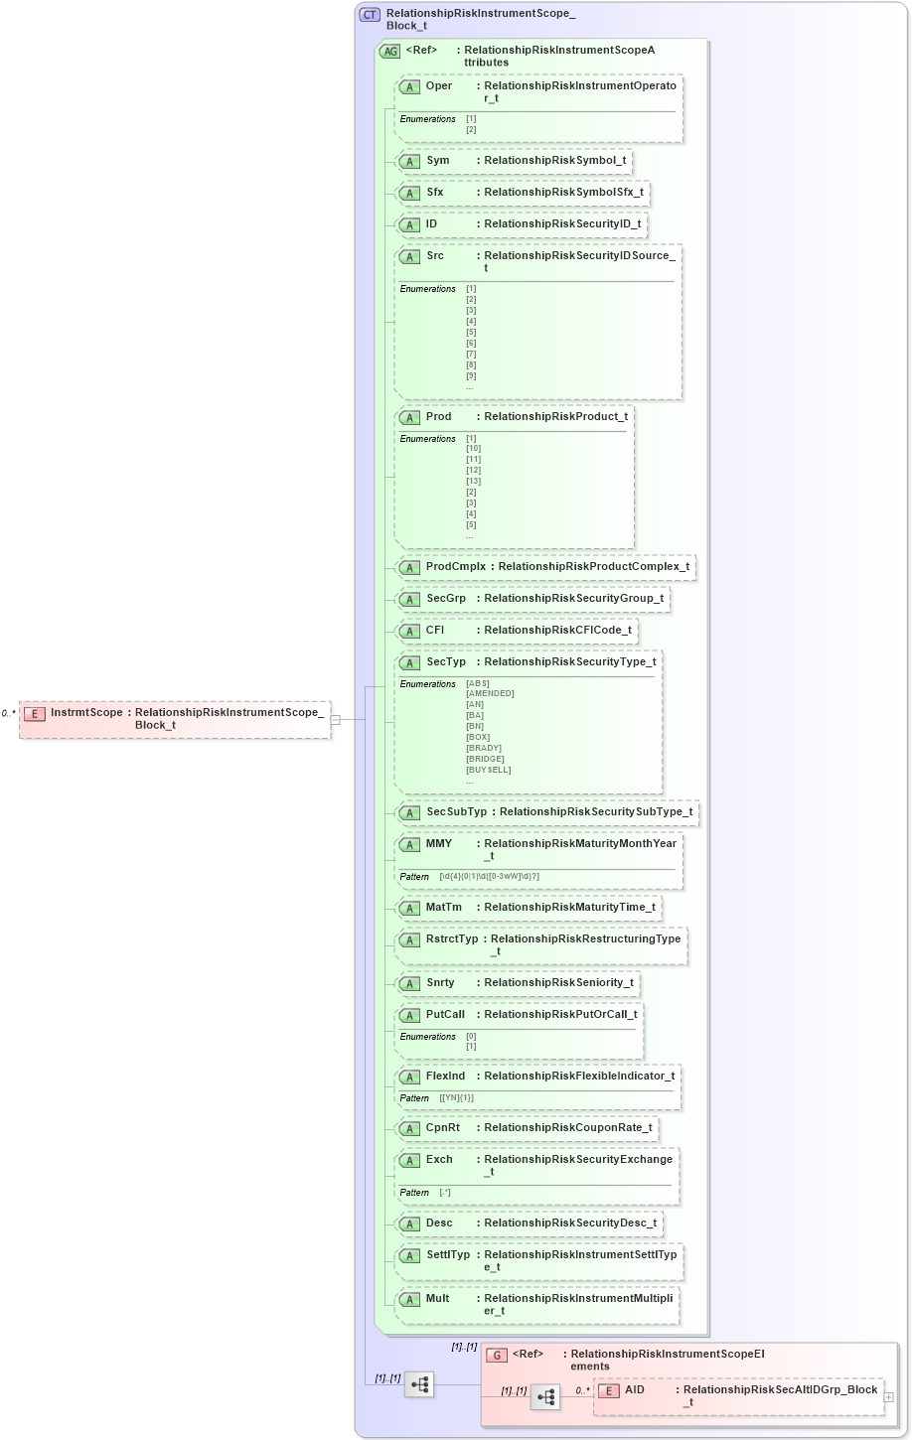Screen dimensions: 912x1440
Task: Click the G icon on RelationshipRiskInstrumentScopeElements
Action: 495,1354
